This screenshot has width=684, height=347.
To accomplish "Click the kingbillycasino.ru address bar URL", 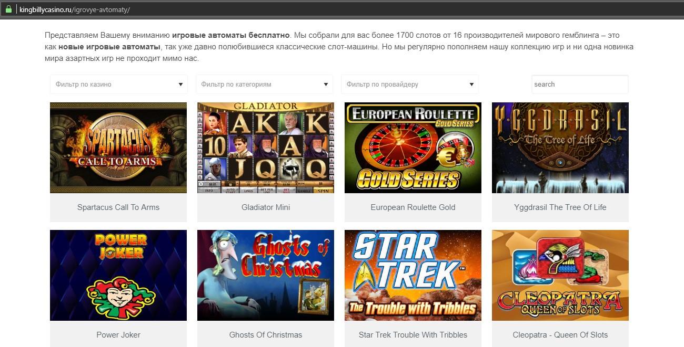I will tap(74, 9).
